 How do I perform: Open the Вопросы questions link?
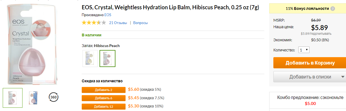[x=140, y=23]
